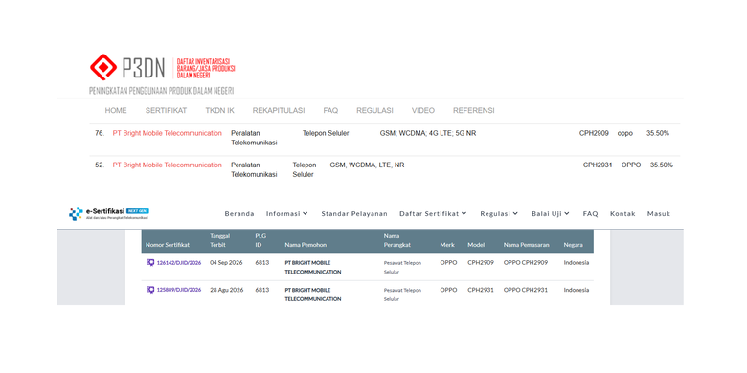
Task: Open the P3DN FAQ menu item
Action: 330,110
